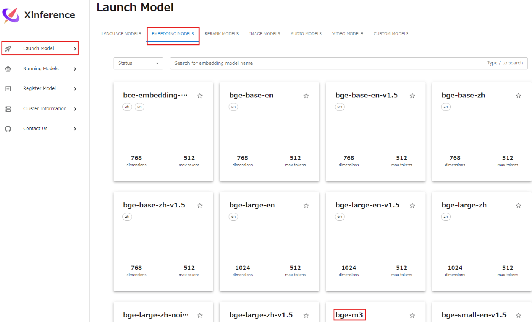Open the bce-embedding model card
The image size is (532, 322).
pos(163,132)
